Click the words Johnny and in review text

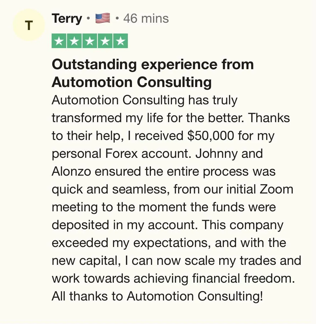point(229,154)
